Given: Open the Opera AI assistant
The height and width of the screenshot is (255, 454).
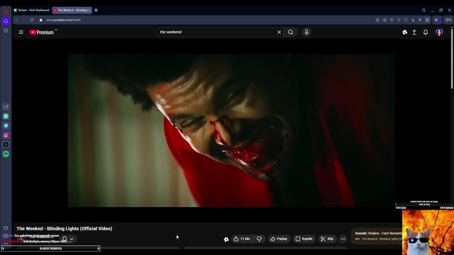Looking at the screenshot, I should click(x=448, y=20).
